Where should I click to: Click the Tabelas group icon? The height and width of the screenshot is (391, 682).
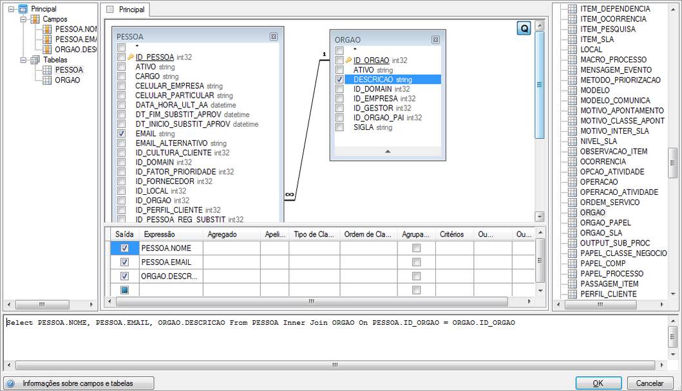coord(35,60)
